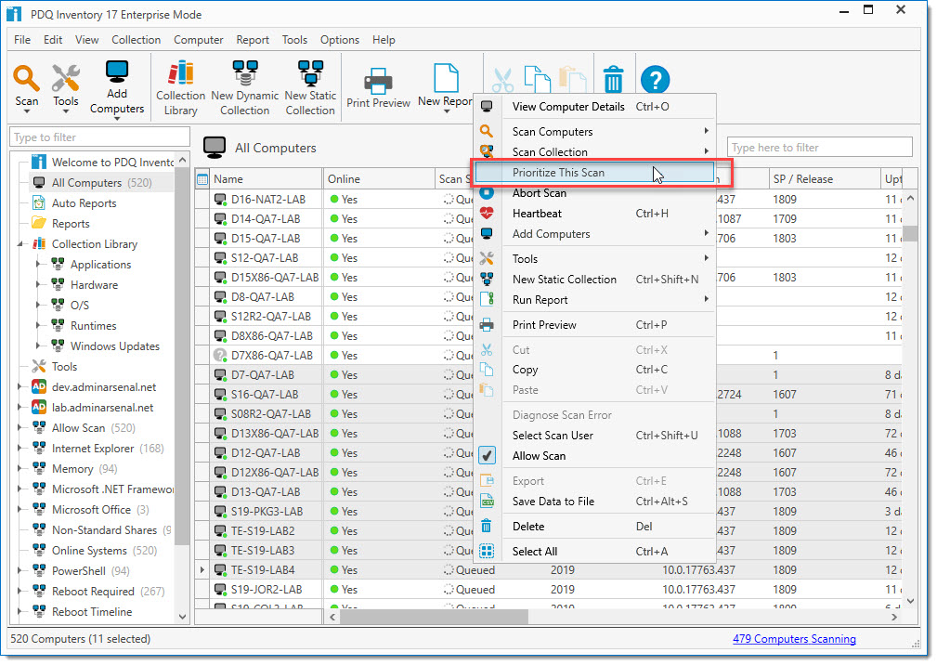Open the Scan Computers submenu arrow
The image size is (937, 665).
pos(707,131)
